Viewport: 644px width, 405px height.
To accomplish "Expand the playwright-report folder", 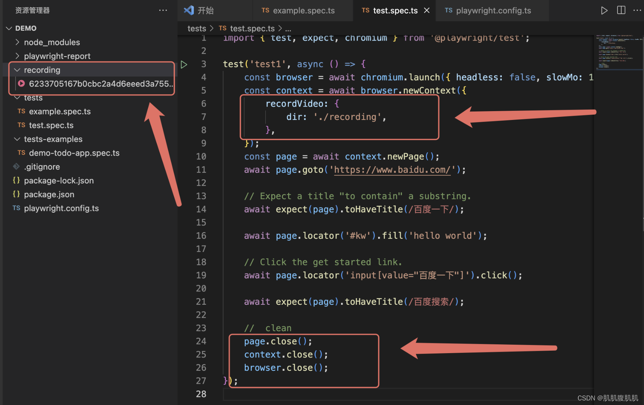I will 17,56.
